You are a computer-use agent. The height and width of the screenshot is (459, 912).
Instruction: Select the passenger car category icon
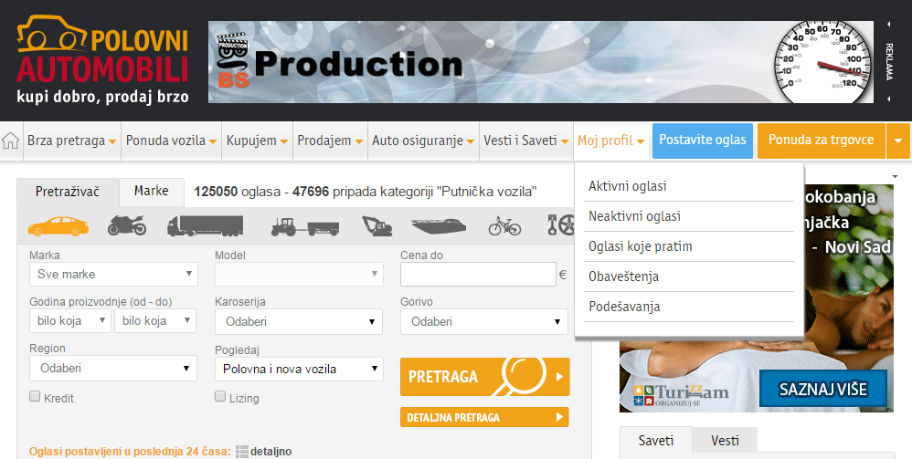[58, 226]
